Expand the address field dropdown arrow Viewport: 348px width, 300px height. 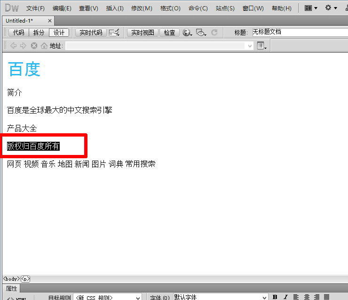[x=250, y=46]
